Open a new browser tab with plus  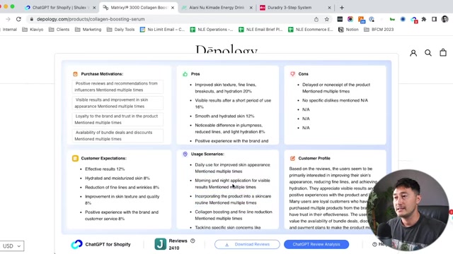342,8
